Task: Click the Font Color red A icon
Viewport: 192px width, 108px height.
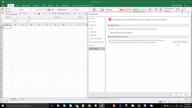Action: [x=39, y=13]
